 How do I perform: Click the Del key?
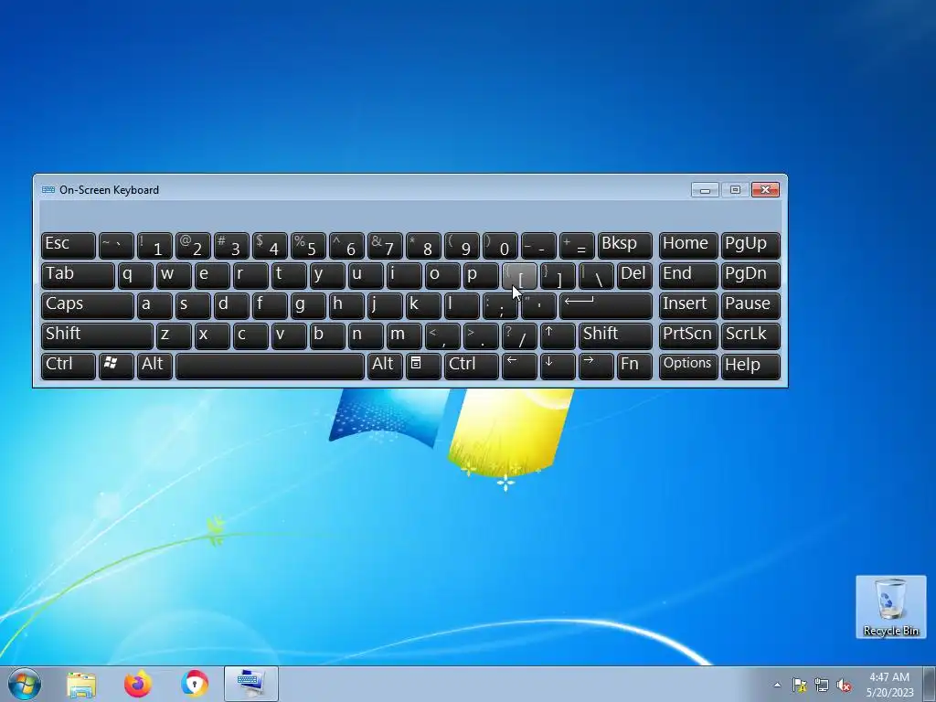[x=634, y=276]
